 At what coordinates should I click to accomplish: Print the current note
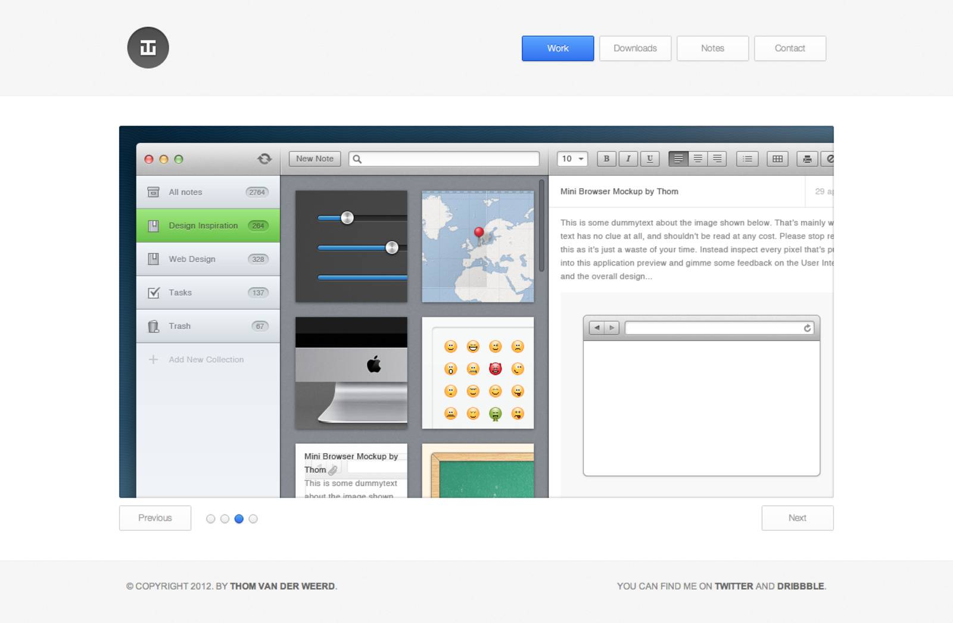pos(807,158)
